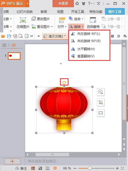
Task: Go to the previous slide via double-up arrow
Action: coord(124,144)
